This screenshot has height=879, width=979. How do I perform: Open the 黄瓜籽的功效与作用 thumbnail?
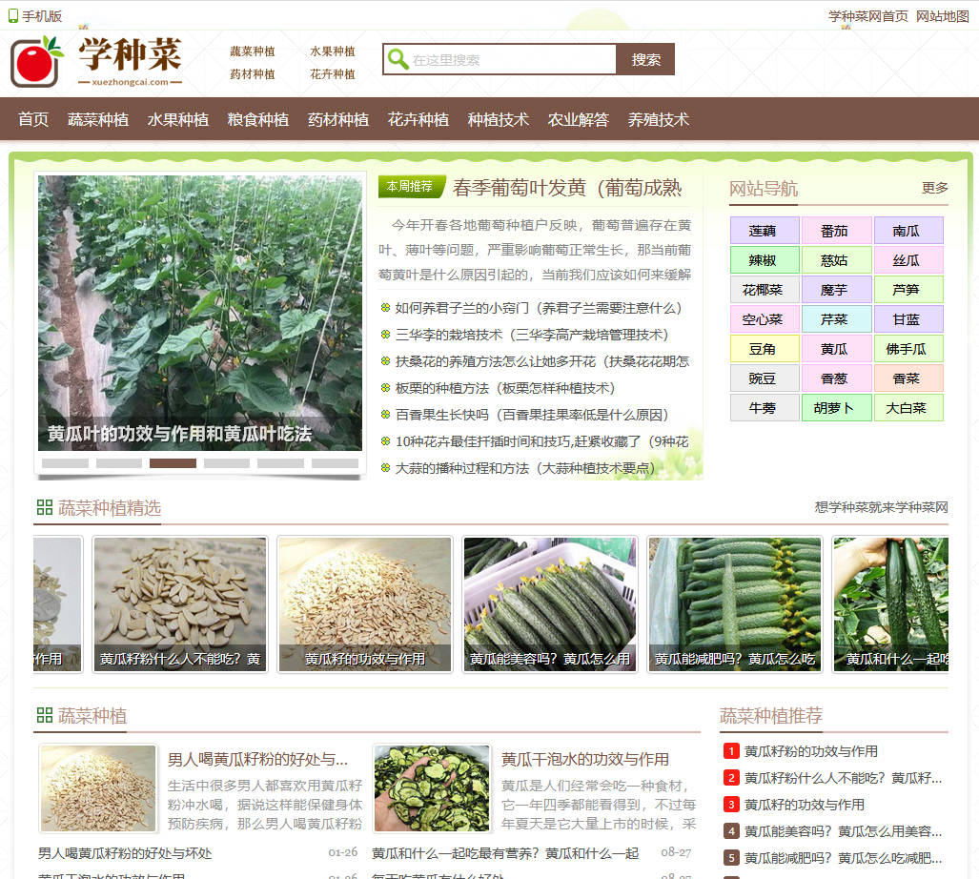tap(364, 604)
